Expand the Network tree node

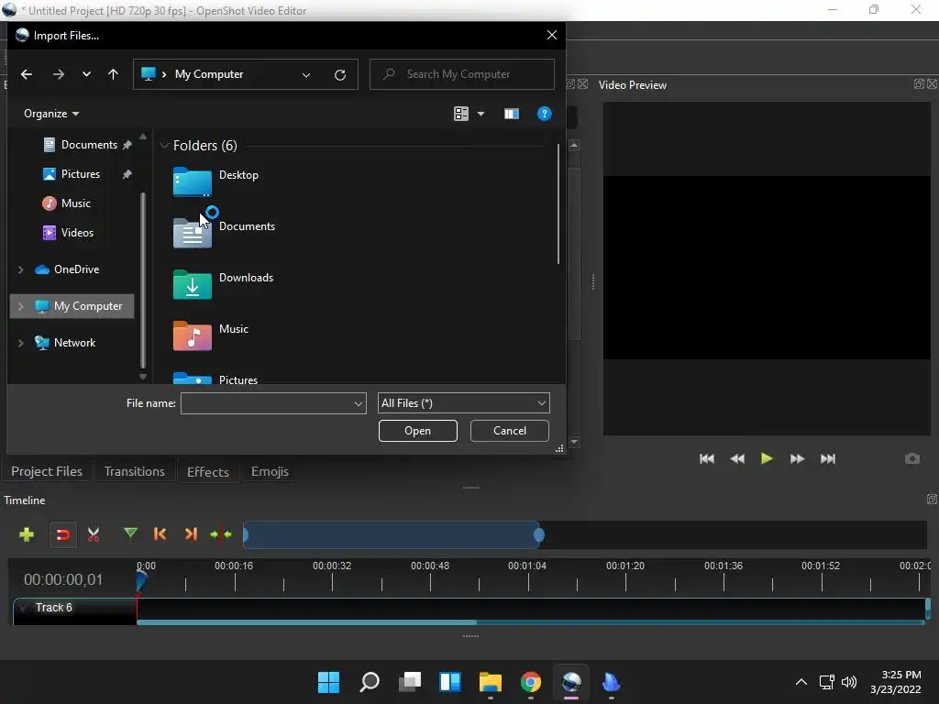pos(20,343)
